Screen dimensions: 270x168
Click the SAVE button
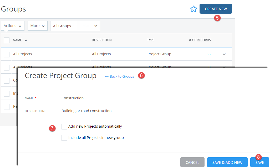[260, 162]
